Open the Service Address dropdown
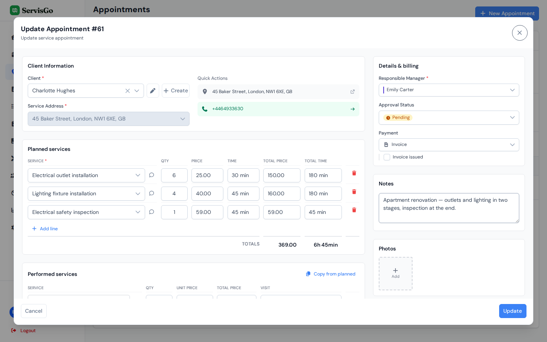Screen dimensions: 547x342 point(109,119)
